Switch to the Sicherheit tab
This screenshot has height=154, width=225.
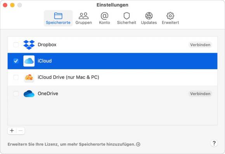click(126, 18)
